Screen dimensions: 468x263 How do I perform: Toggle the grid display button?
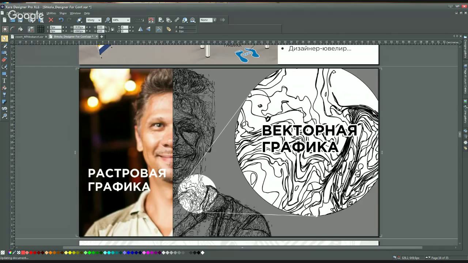pyautogui.click(x=41, y=29)
